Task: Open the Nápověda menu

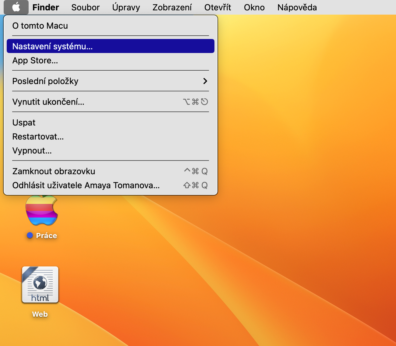Action: [x=297, y=7]
